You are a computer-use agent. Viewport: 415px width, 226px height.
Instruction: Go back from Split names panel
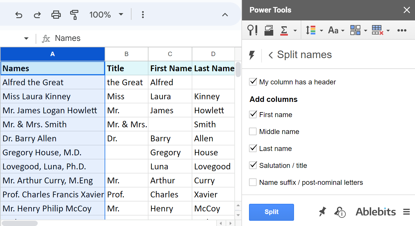270,55
